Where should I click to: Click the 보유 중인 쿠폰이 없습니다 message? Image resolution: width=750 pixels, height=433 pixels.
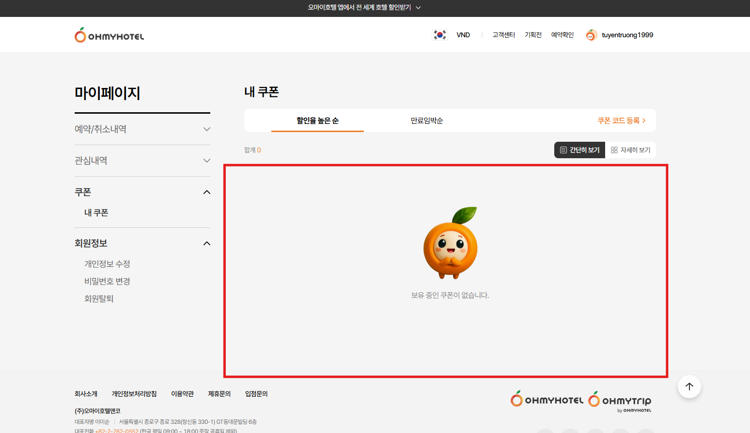pos(450,295)
